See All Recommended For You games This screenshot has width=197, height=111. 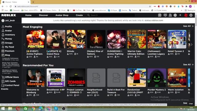coord(188,64)
